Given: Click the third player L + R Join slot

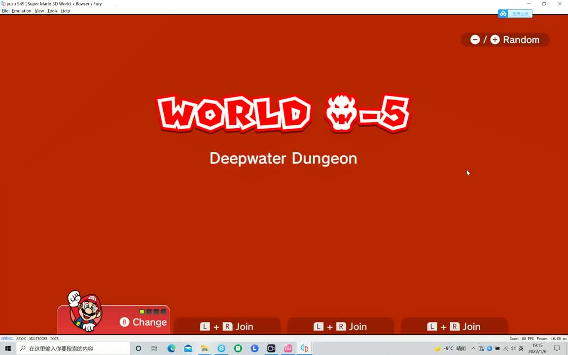Looking at the screenshot, I should [341, 326].
